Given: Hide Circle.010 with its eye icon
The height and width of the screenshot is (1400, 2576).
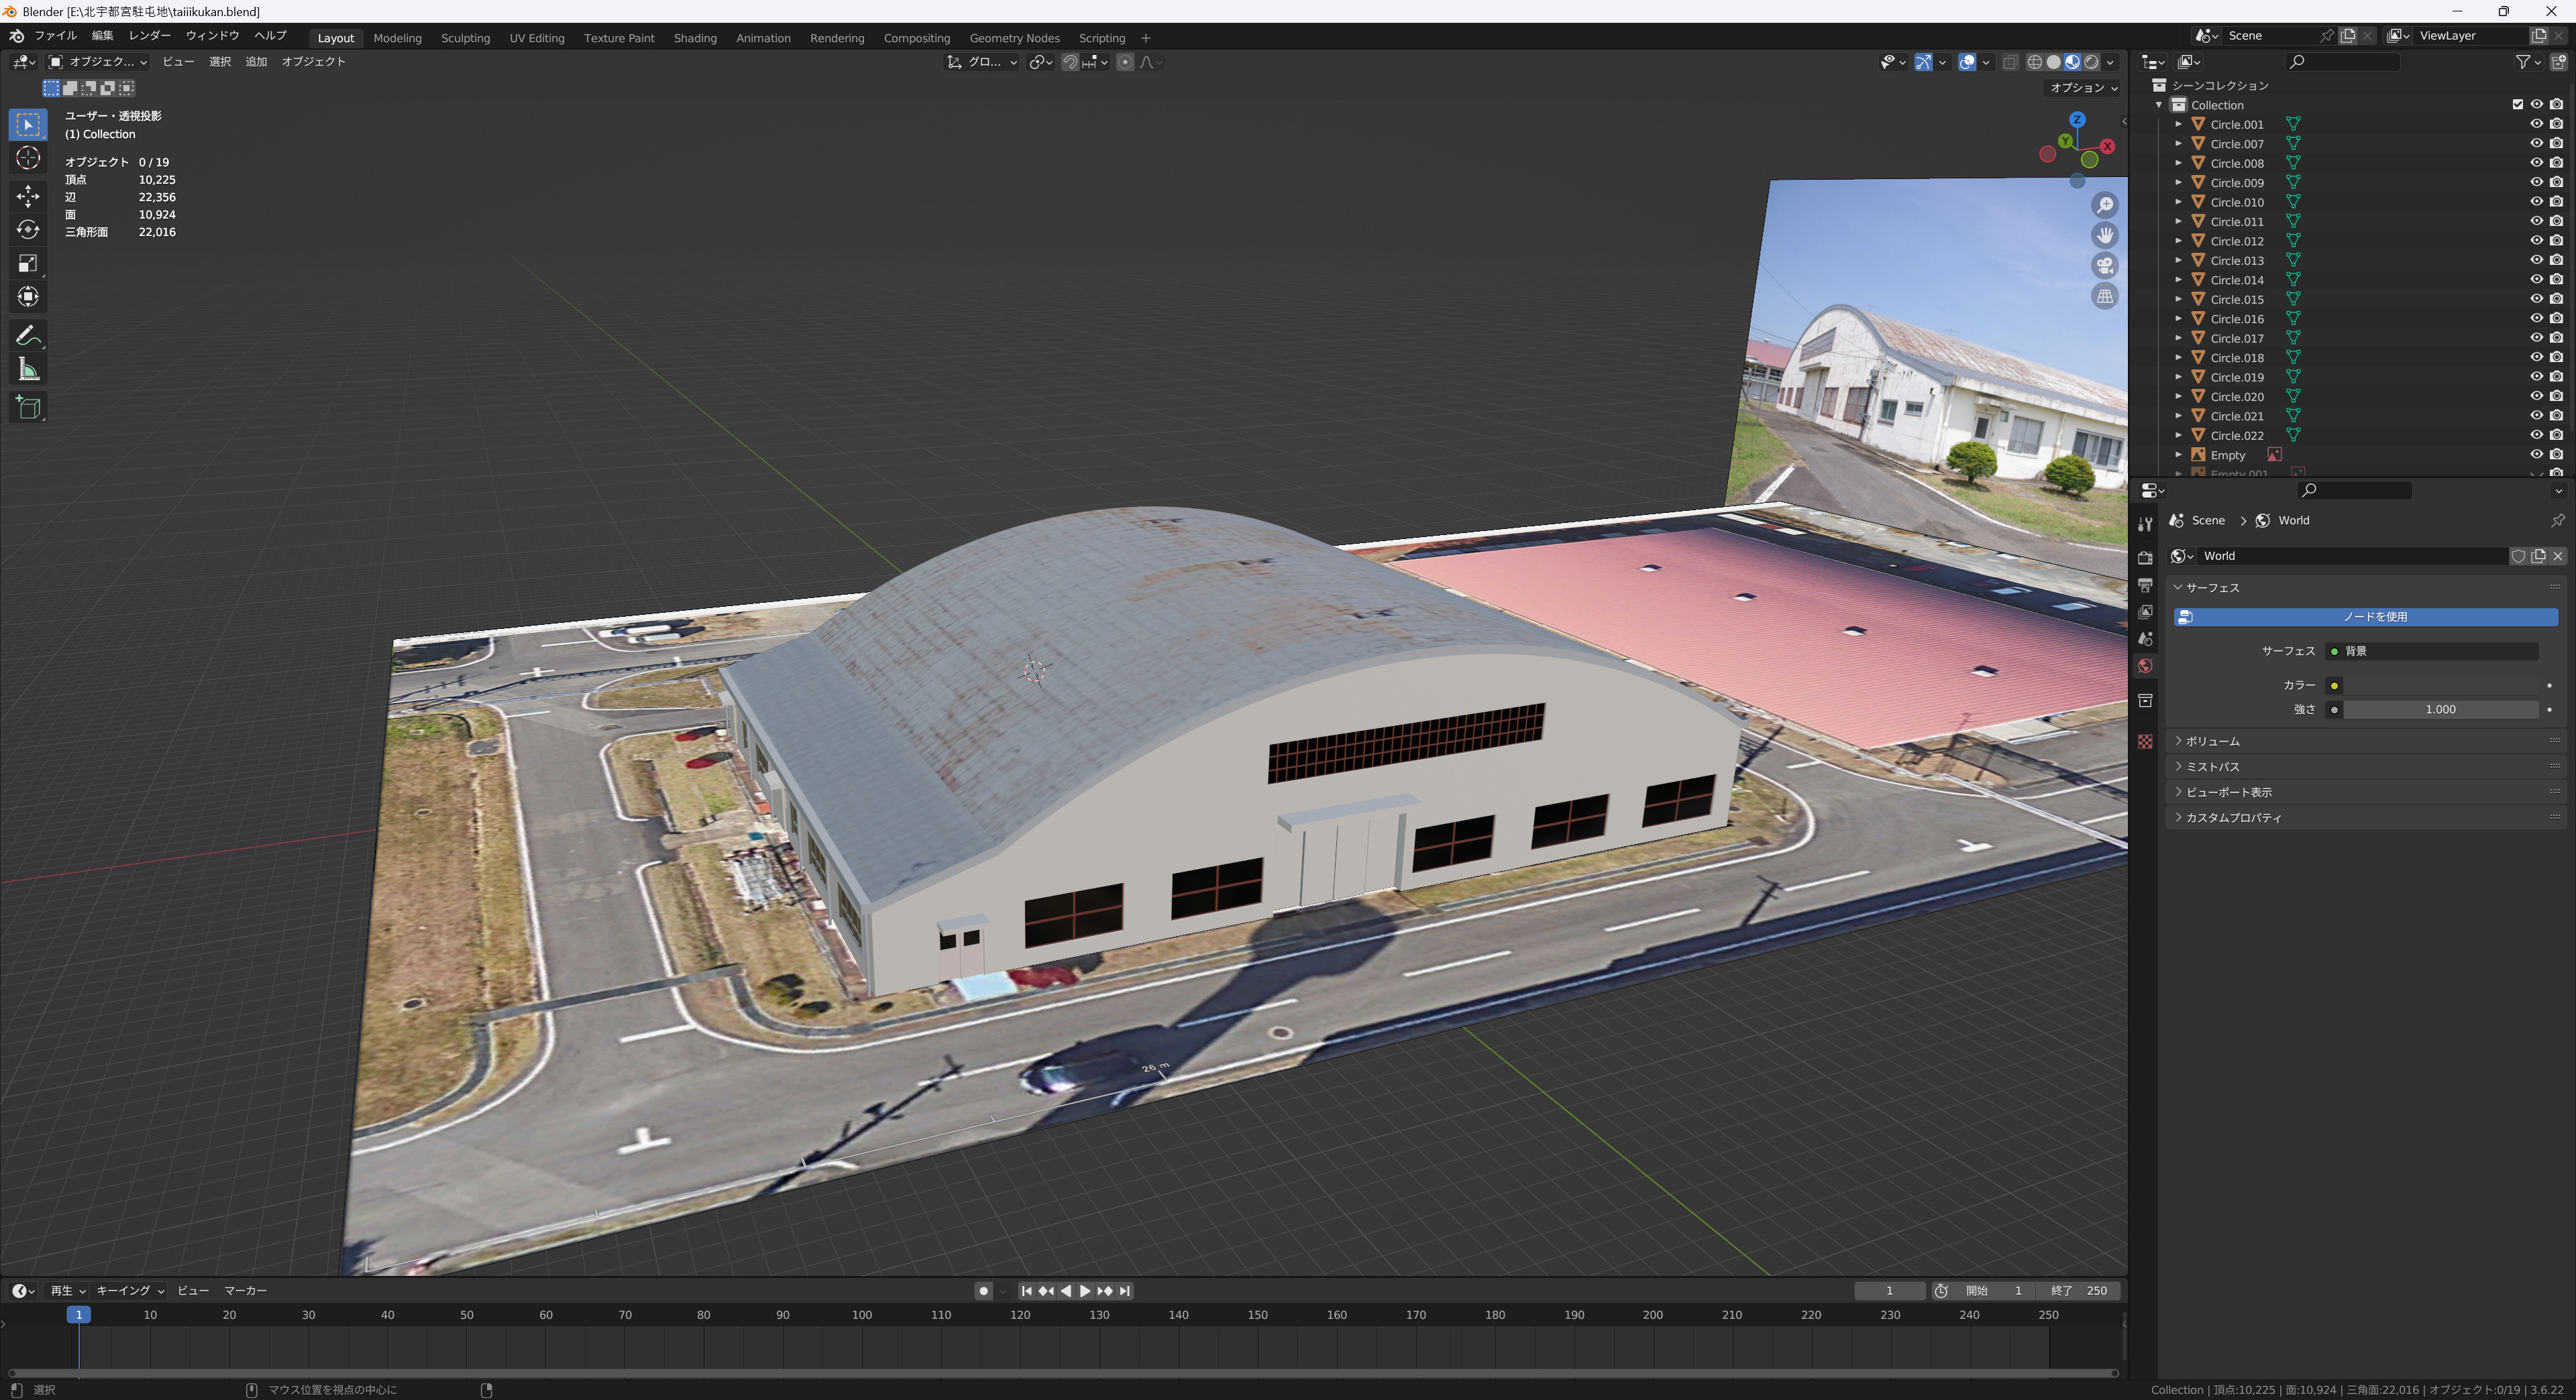Looking at the screenshot, I should point(2536,202).
